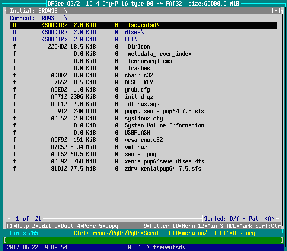Open 9=Filter from the function bar
The height and width of the screenshot is (251, 287).
click(156, 226)
